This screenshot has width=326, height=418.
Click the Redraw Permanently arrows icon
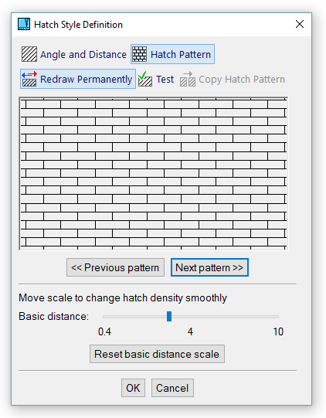29,79
